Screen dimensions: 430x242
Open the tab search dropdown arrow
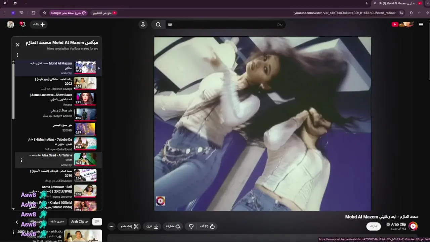click(428, 3)
